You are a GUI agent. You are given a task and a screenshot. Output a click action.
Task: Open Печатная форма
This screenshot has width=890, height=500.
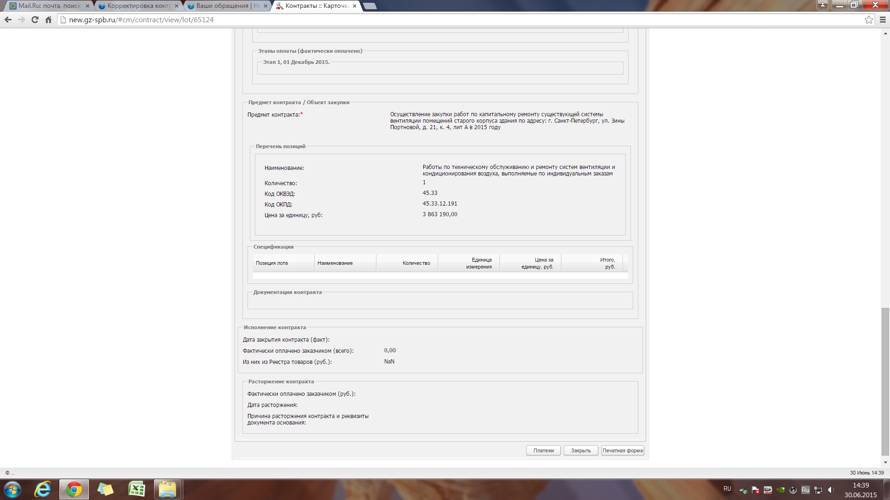point(622,450)
